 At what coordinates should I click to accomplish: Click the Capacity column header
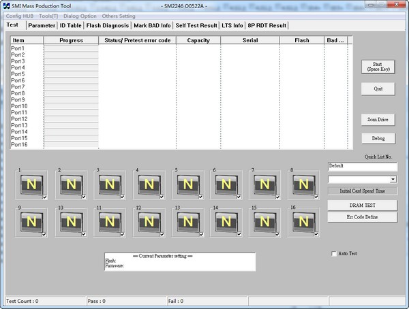(198, 40)
